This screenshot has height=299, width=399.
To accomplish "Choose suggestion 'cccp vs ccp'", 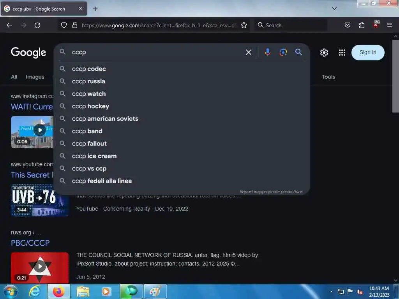I will [x=182, y=168].
